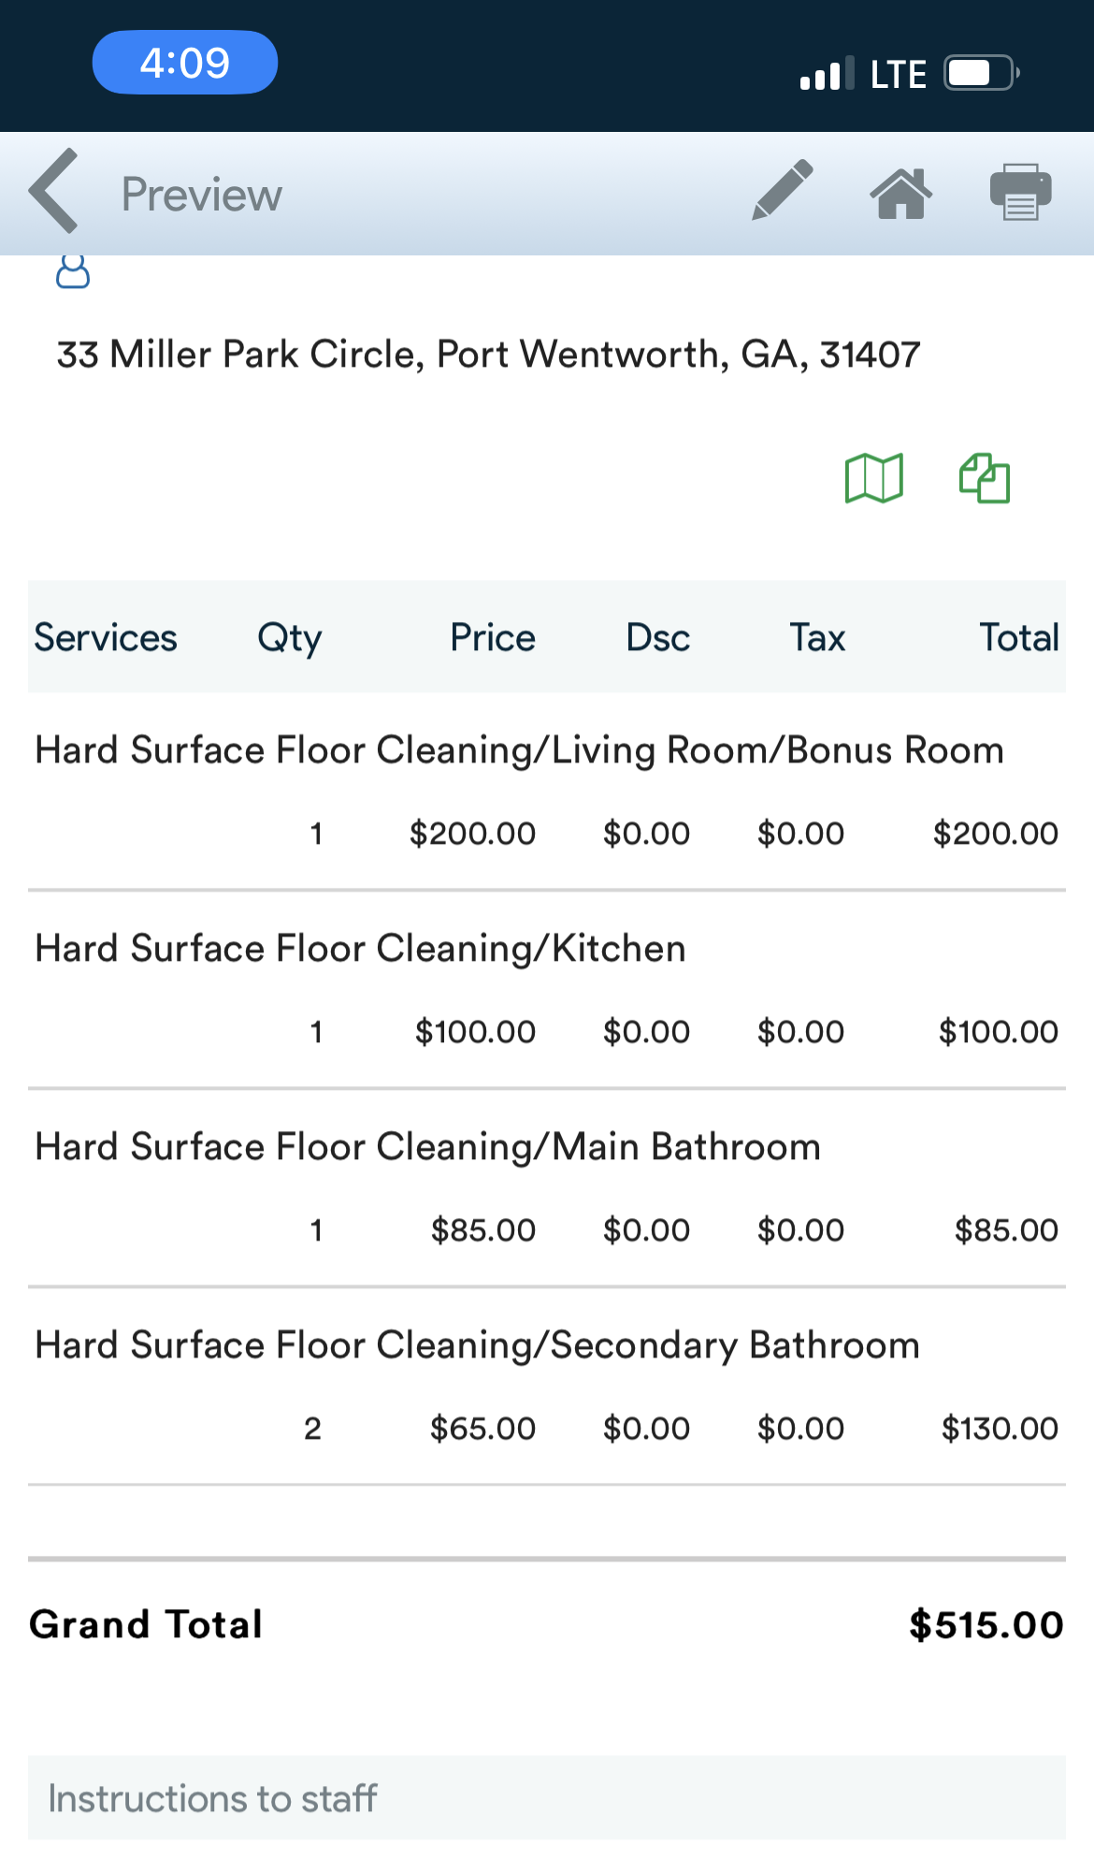Tap the green copy address icon
The width and height of the screenshot is (1094, 1859).
(x=985, y=478)
